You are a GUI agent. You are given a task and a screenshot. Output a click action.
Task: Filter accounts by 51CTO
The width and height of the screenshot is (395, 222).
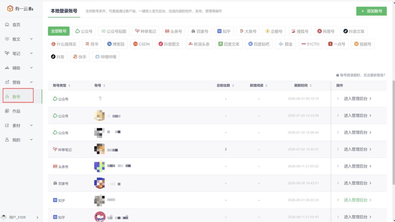[310, 44]
